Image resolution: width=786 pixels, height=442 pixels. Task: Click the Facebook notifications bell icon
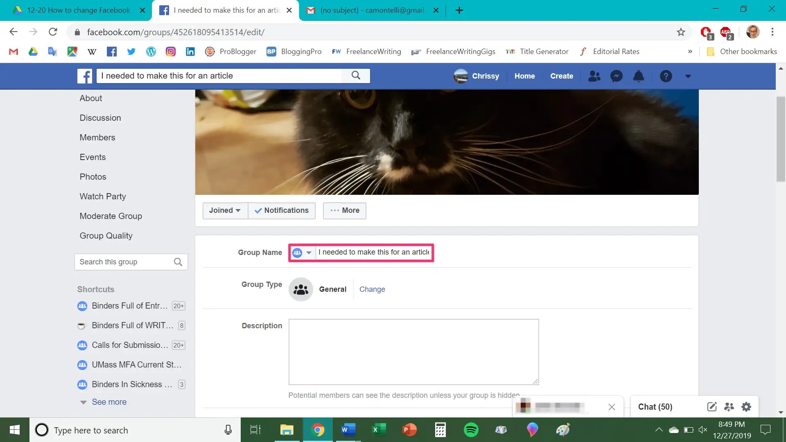tap(638, 76)
